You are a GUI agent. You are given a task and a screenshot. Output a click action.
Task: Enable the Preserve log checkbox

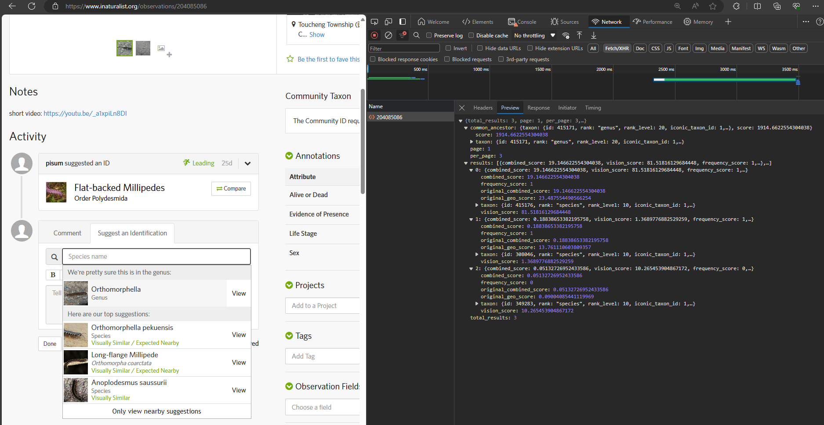pos(429,36)
